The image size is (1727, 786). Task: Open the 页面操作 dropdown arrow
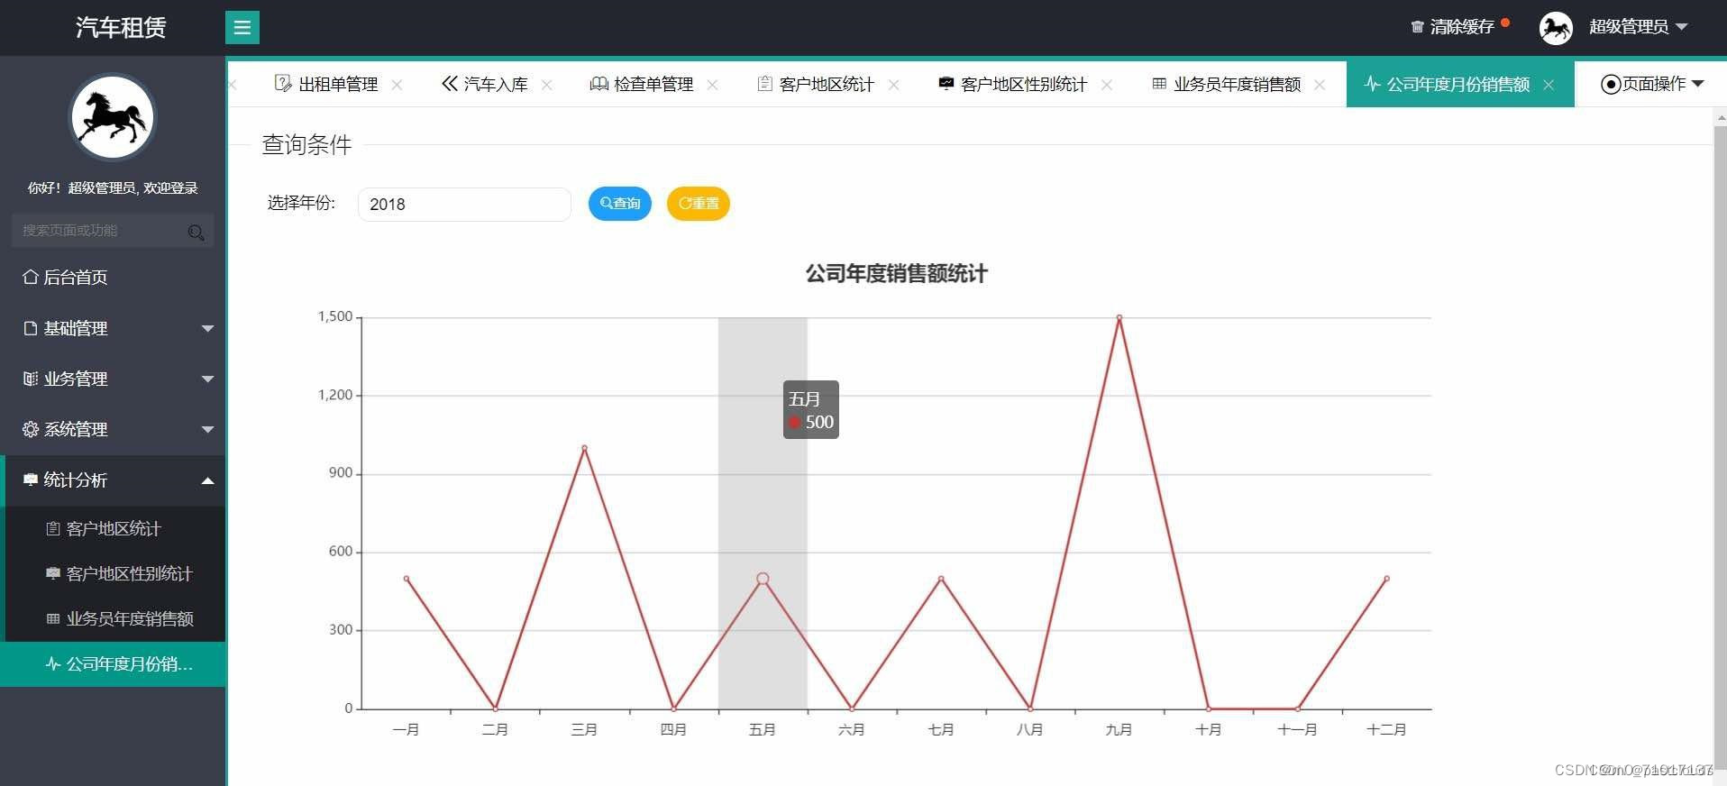[x=1698, y=84]
